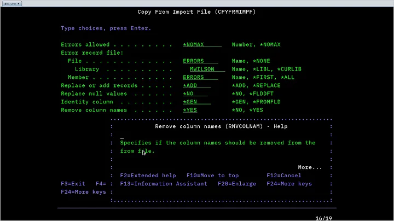Click the 'Identity column' label
The height and width of the screenshot is (221, 394).
[x=86, y=102]
